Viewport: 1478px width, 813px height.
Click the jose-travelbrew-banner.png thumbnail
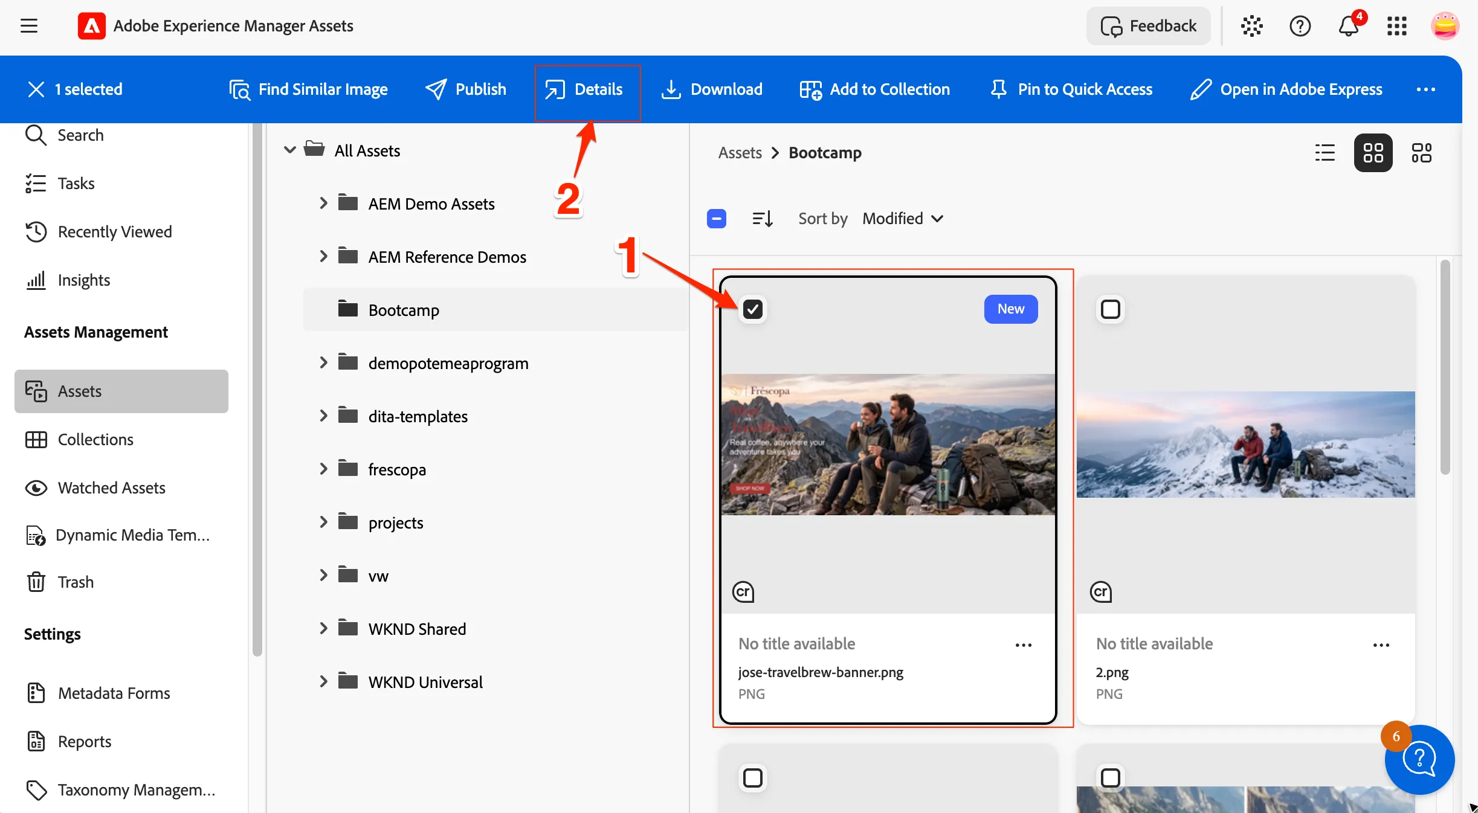(888, 444)
